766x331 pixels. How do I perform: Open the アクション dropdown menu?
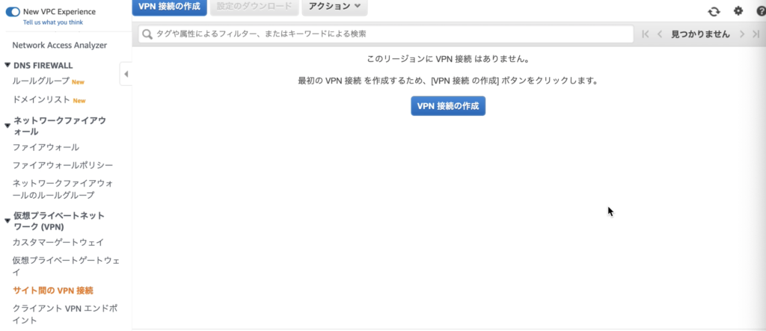click(x=334, y=6)
